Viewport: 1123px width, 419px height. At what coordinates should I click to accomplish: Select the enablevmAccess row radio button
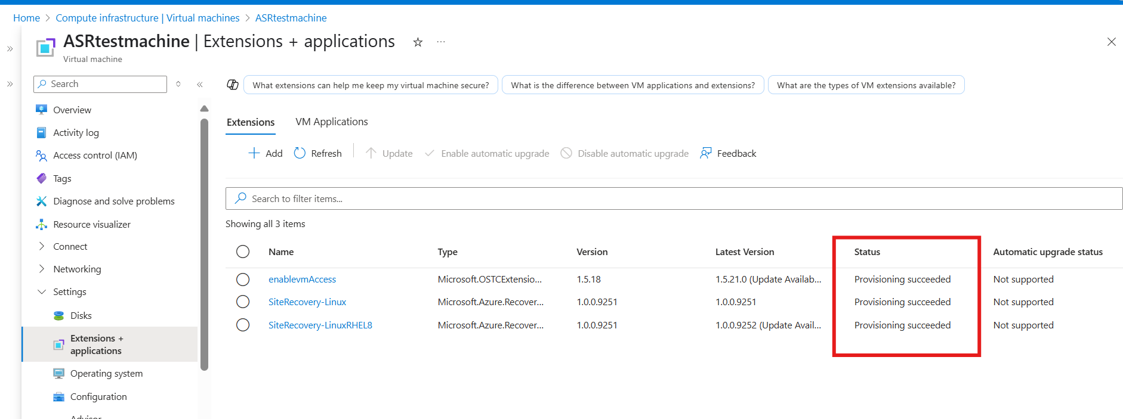(x=243, y=280)
